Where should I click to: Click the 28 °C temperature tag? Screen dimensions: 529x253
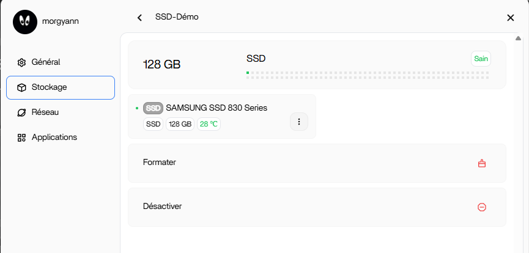(209, 124)
